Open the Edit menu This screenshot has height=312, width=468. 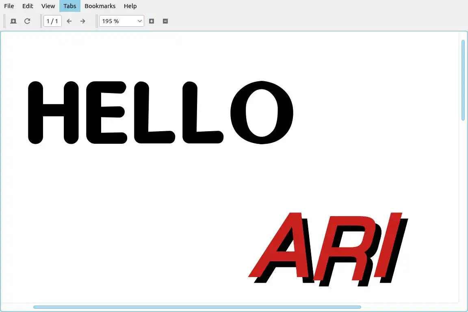(x=28, y=6)
